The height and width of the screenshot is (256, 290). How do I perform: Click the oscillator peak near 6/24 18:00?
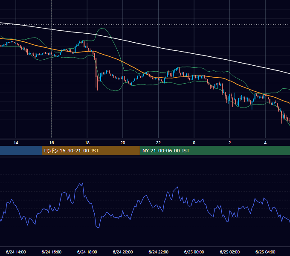click(81, 184)
